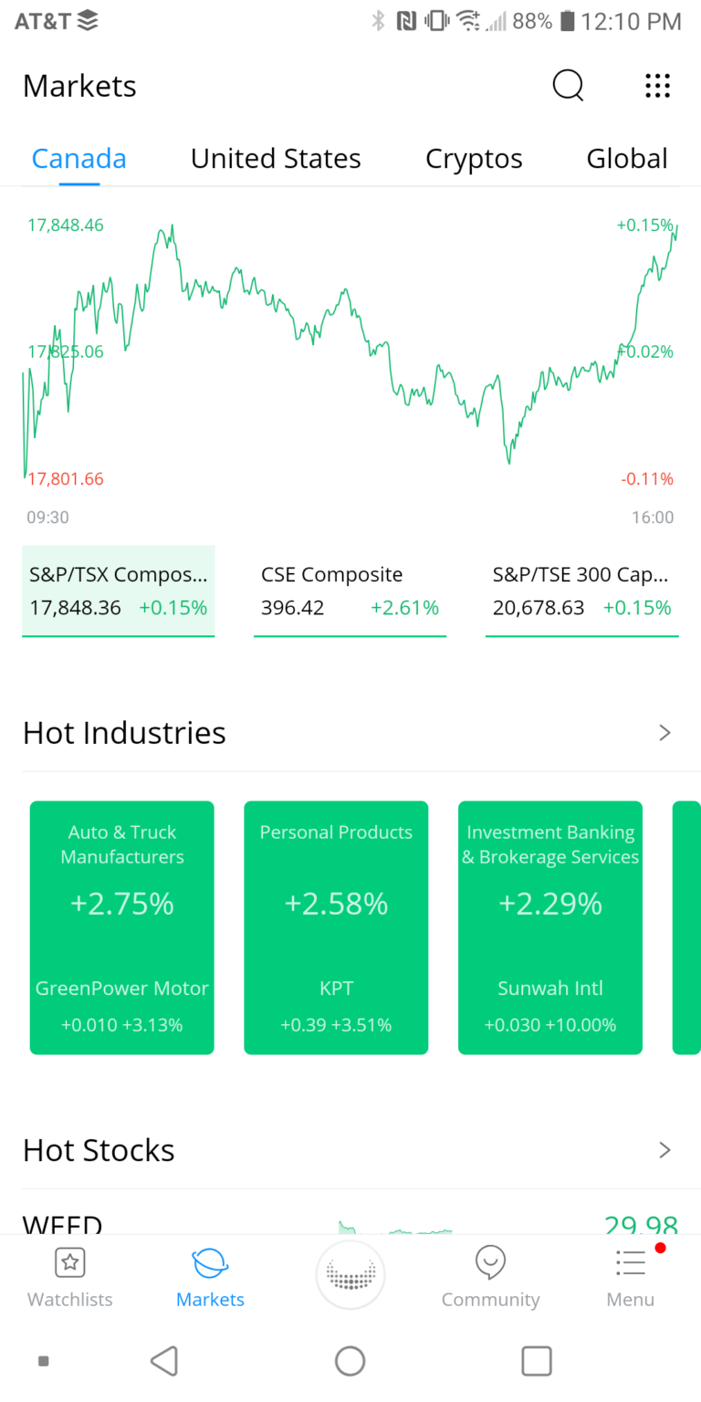This screenshot has height=1402, width=701.
Task: Expand Hot Industries with its chevron
Action: click(x=664, y=732)
